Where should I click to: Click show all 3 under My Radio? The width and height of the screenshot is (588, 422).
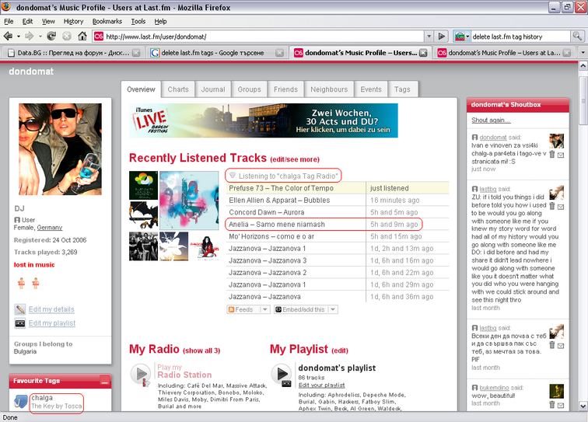click(201, 351)
